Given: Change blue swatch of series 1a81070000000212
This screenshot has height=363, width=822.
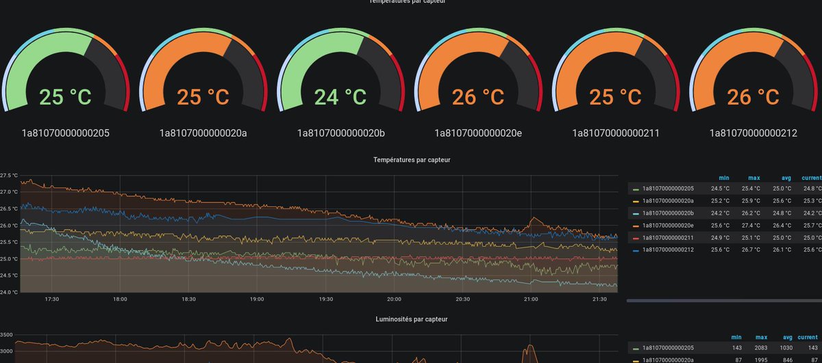Looking at the screenshot, I should click(x=636, y=251).
